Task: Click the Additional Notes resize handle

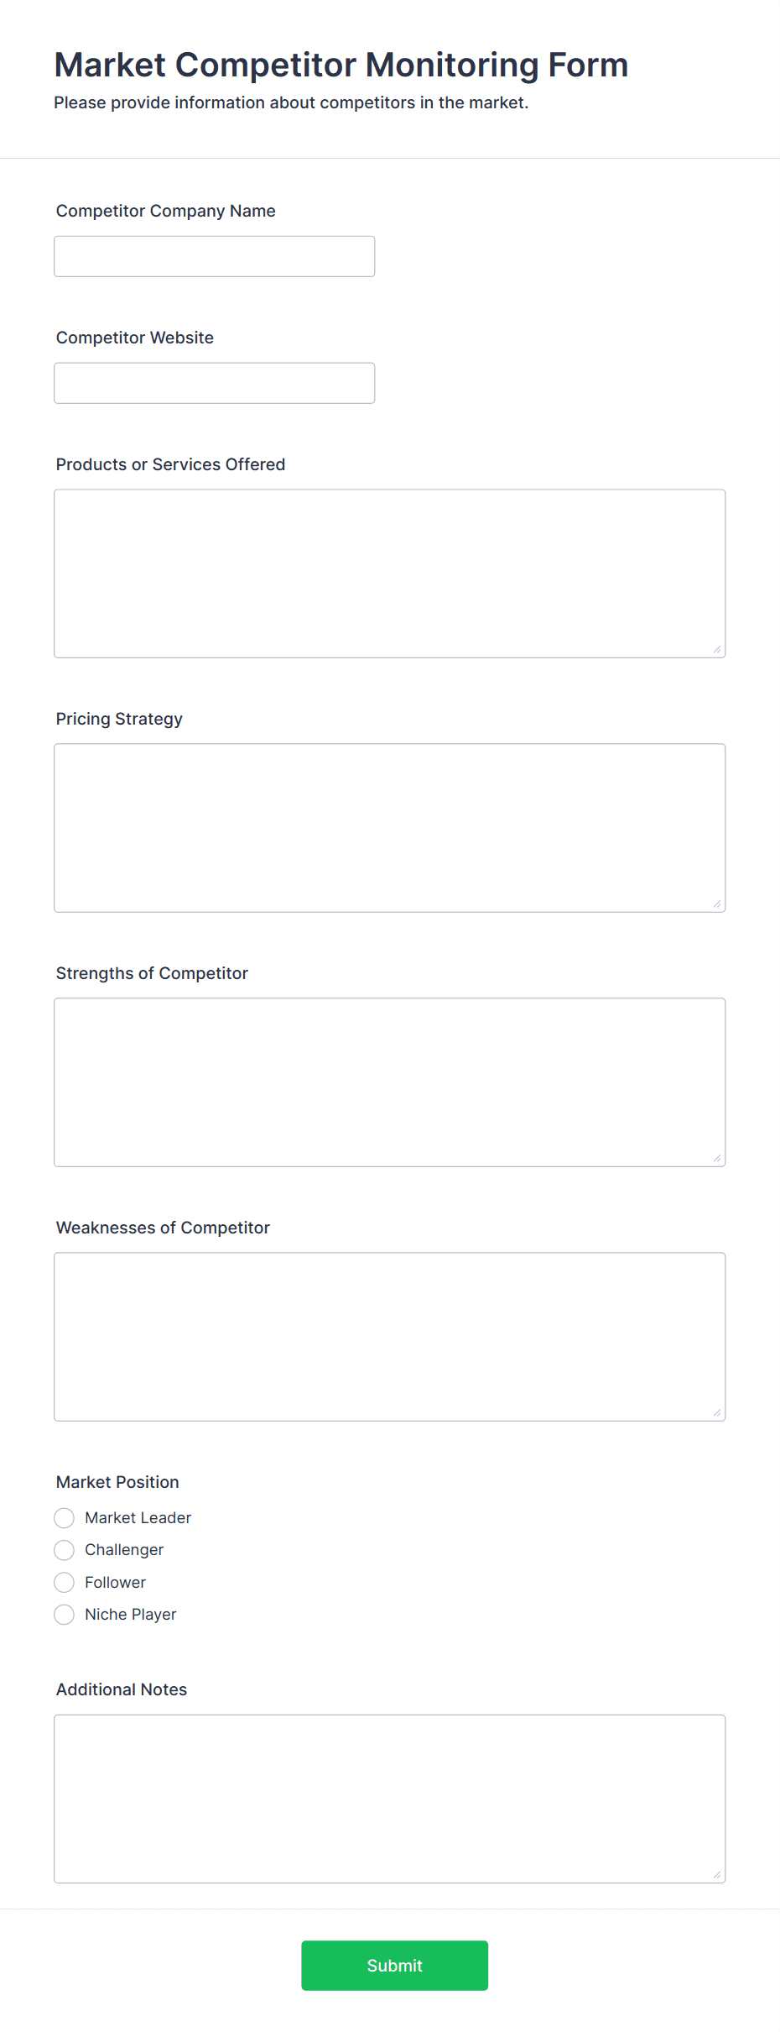Action: point(717,1874)
